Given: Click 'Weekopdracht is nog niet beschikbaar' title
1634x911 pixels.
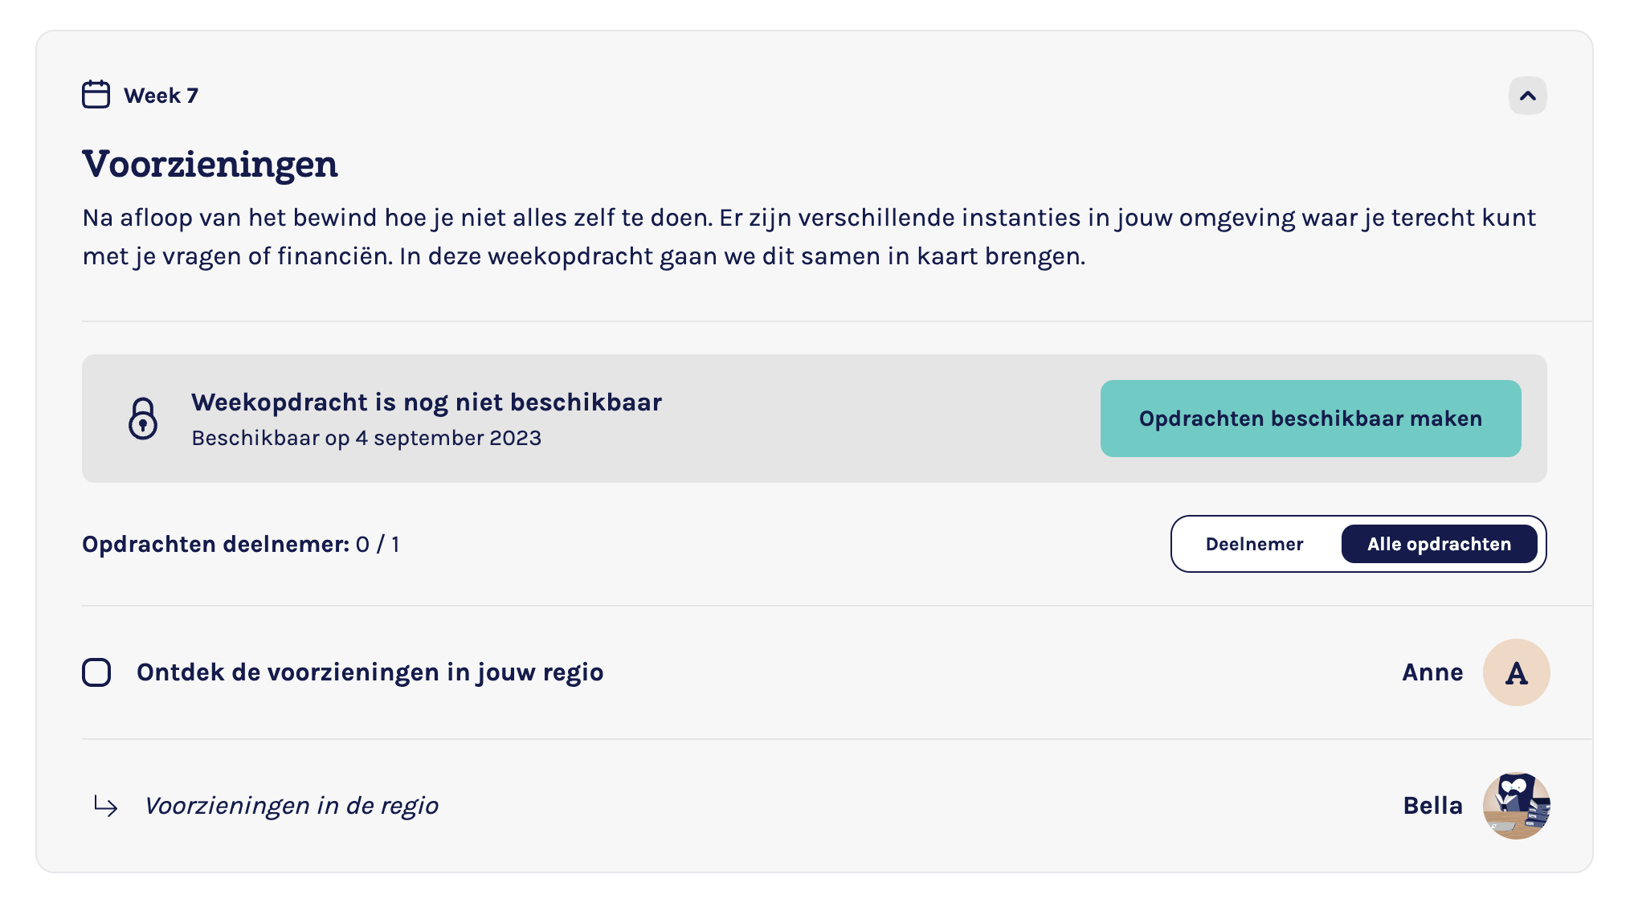Looking at the screenshot, I should point(426,402).
